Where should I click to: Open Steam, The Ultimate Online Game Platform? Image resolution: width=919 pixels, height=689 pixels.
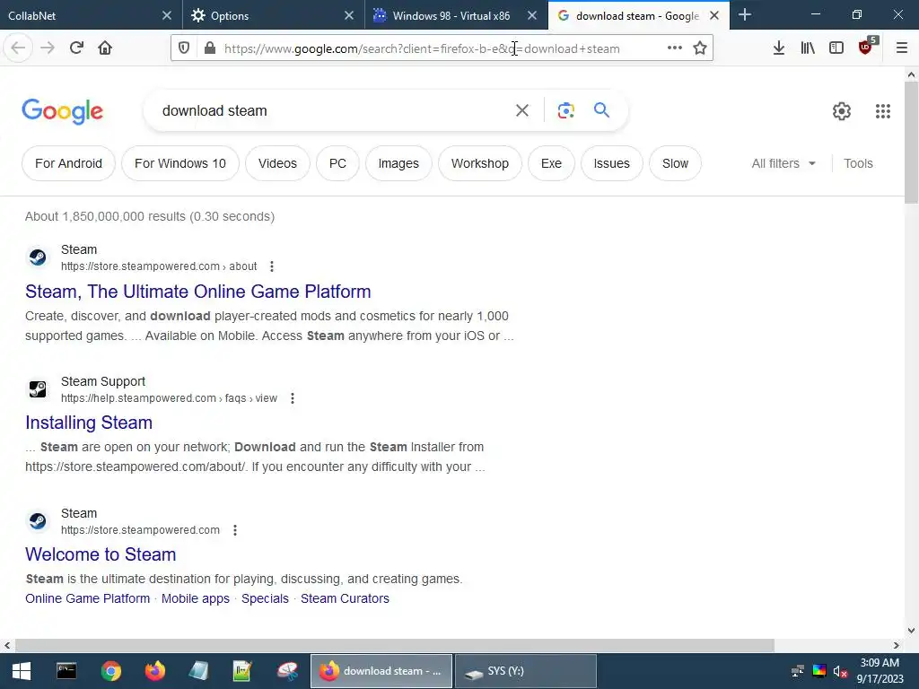point(198,292)
